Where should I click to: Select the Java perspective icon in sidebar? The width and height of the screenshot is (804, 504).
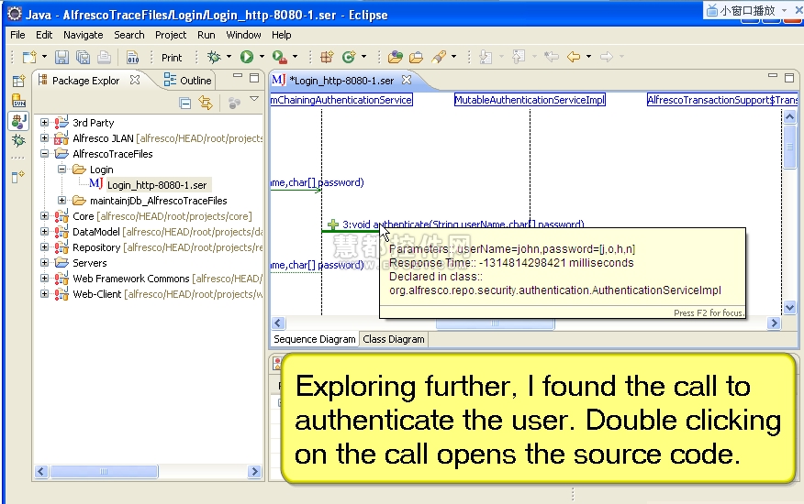[18, 121]
